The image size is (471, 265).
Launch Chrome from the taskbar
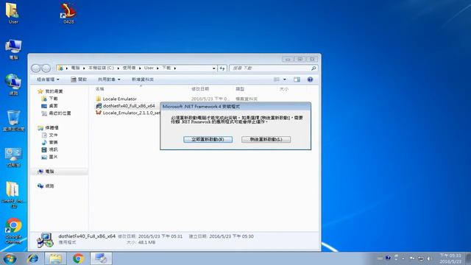pyautogui.click(x=78, y=258)
